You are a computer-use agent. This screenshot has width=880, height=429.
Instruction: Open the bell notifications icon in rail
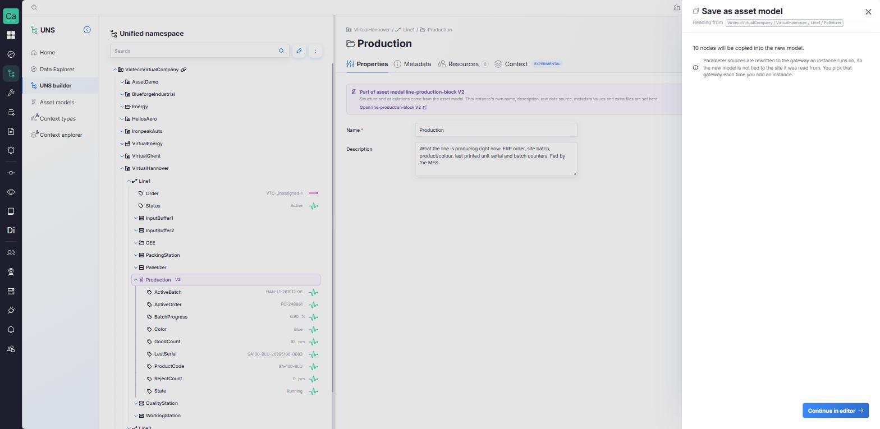(11, 330)
